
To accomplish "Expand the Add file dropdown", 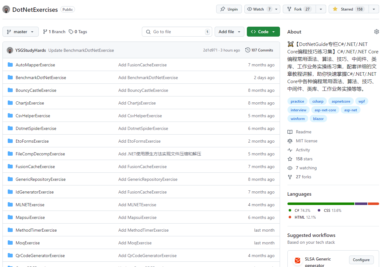I will click(229, 32).
